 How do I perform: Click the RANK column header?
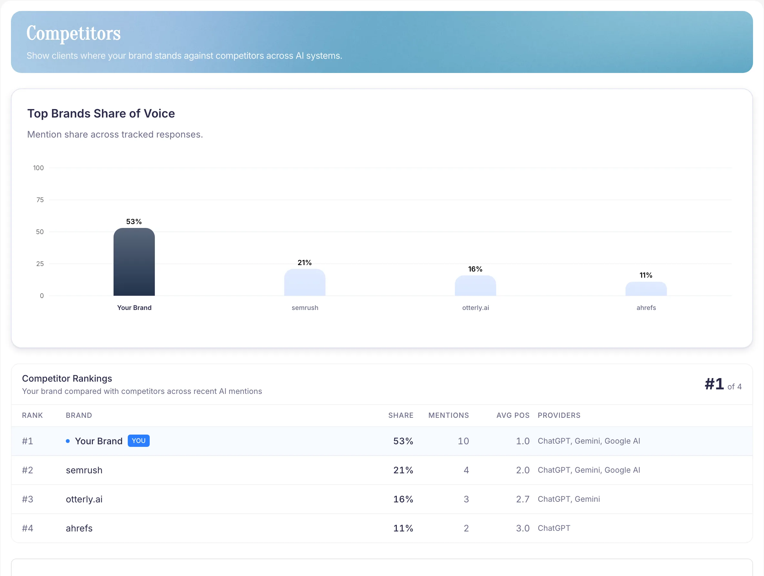(32, 415)
